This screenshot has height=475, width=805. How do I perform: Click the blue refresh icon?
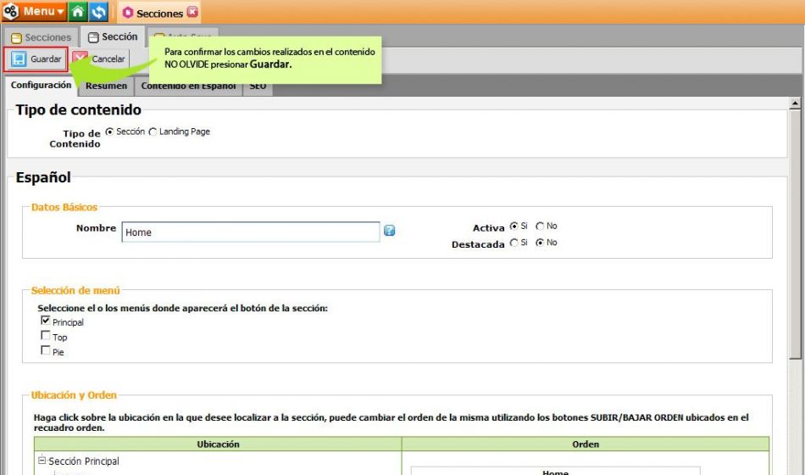98,11
